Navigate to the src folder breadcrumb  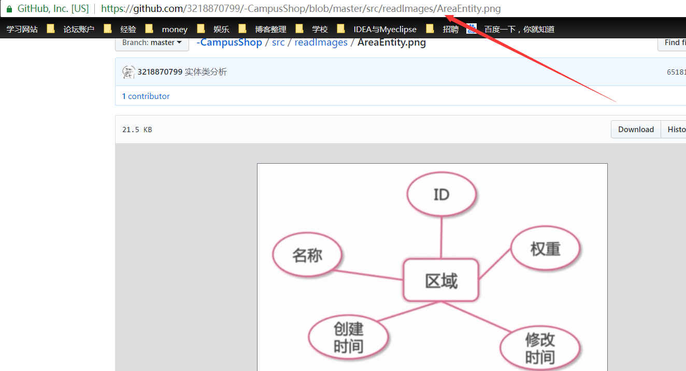(x=278, y=42)
